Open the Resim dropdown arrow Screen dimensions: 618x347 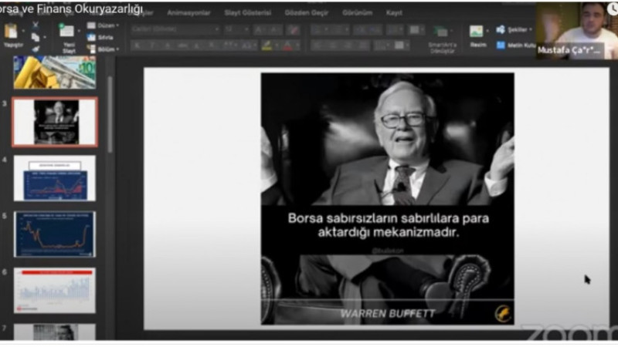(487, 31)
